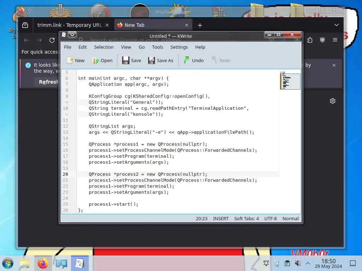
Task: Switch to the trimm.link Temporary URL tab in Firefox
Action: click(x=69, y=25)
